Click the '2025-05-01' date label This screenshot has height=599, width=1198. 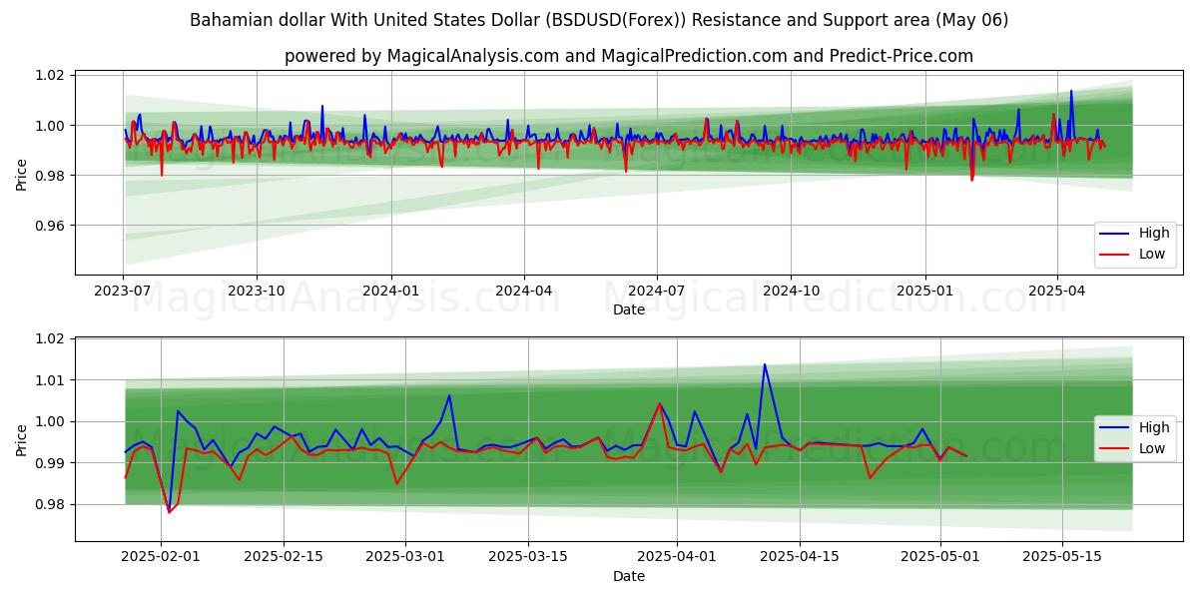940,557
